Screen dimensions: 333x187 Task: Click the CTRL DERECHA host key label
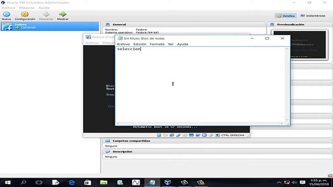pos(233,135)
